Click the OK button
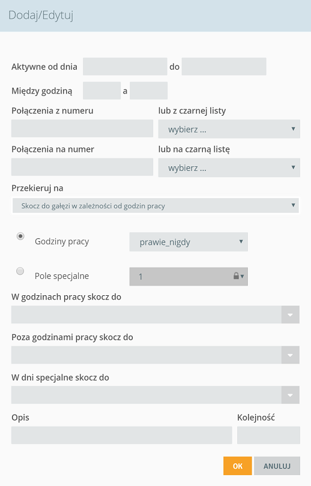 click(238, 466)
